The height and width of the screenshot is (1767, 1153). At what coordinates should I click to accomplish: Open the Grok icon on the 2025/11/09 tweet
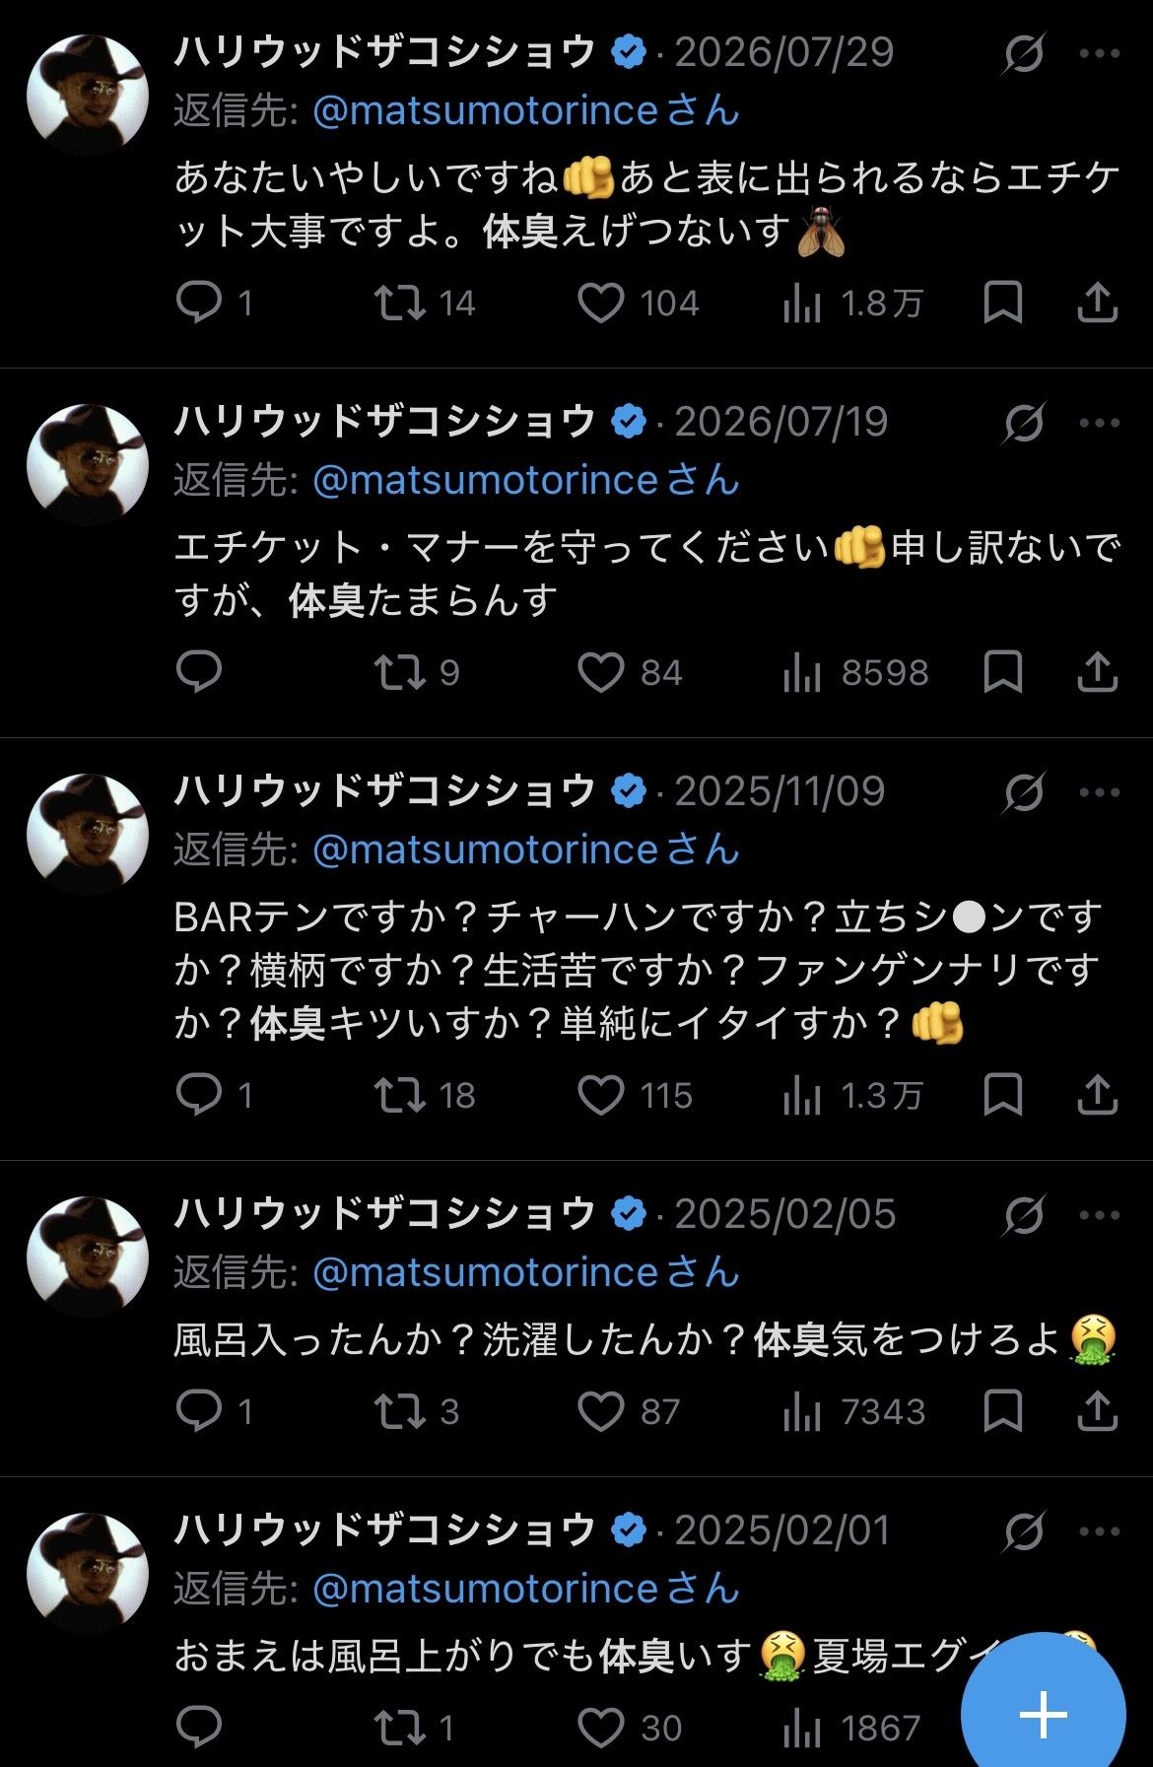[1023, 792]
